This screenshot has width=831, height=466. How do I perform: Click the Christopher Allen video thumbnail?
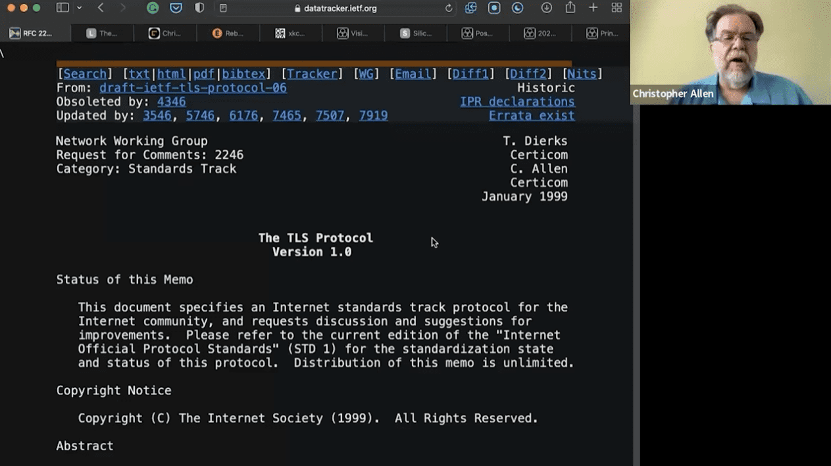point(730,53)
